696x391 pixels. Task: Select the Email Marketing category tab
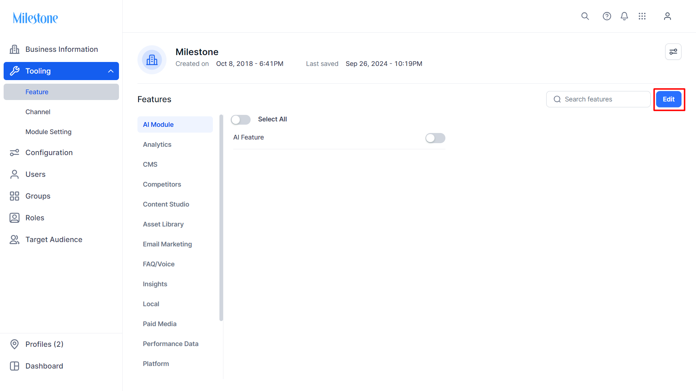tap(175, 244)
